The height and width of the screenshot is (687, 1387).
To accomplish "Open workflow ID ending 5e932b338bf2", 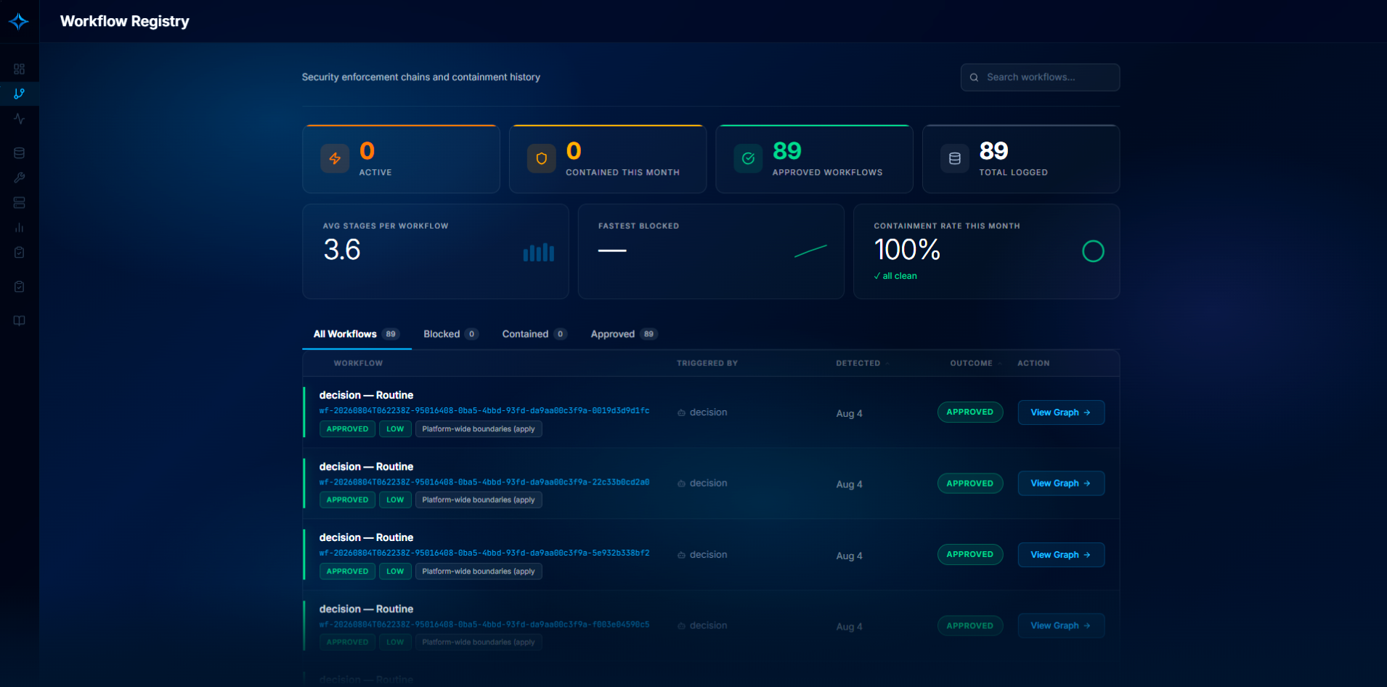I will tap(484, 553).
